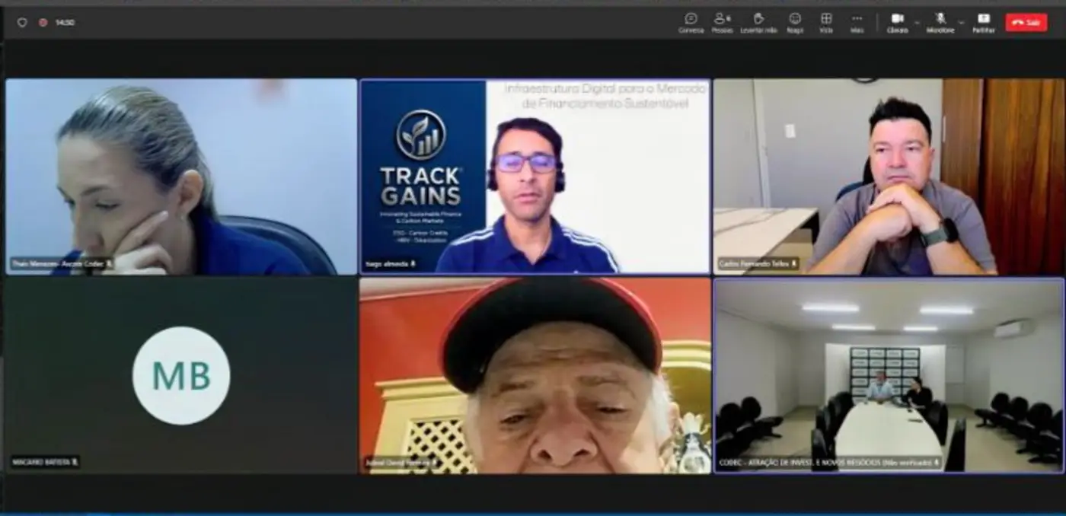Unmute using the Microfone button

coord(940,22)
